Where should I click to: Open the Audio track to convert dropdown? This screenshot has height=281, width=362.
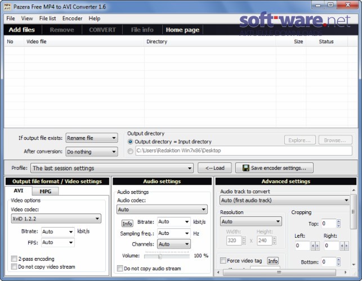285,200
